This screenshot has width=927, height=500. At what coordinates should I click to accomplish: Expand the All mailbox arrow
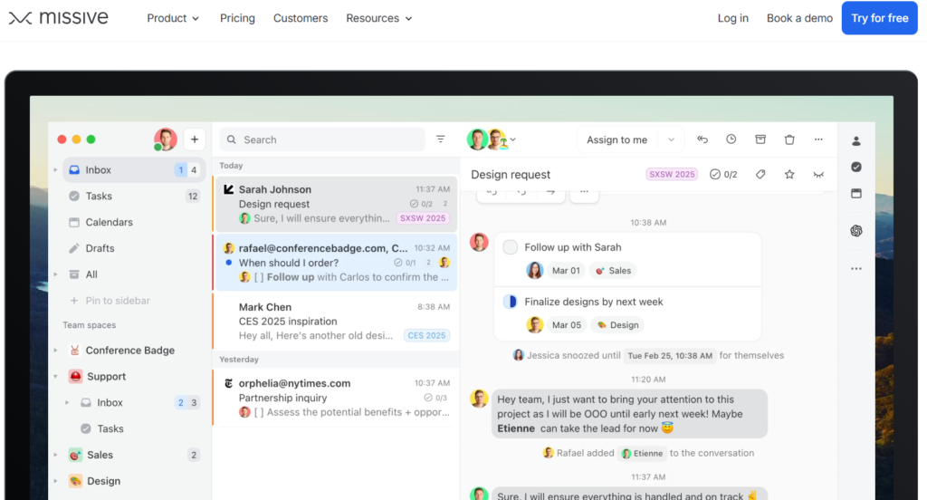click(55, 274)
